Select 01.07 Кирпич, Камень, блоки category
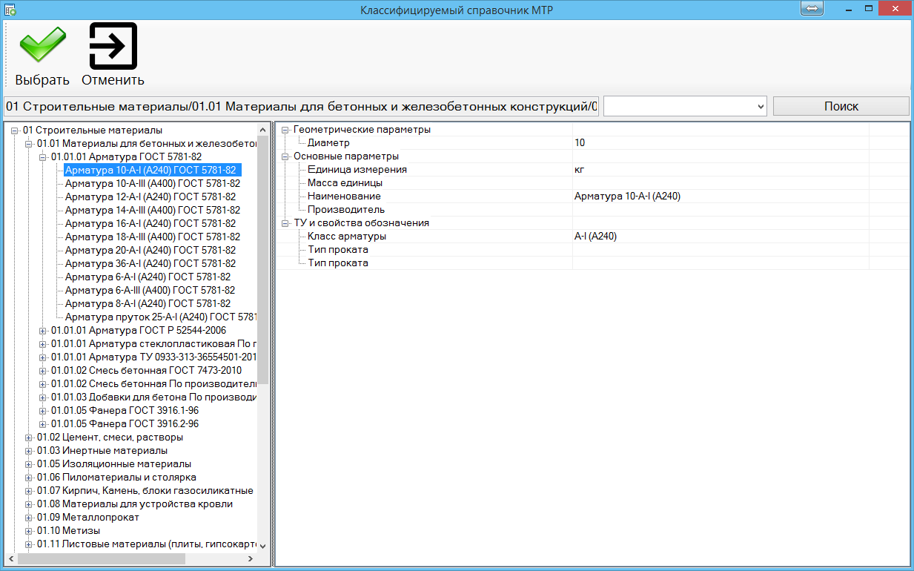The width and height of the screenshot is (914, 571). pyautogui.click(x=145, y=491)
